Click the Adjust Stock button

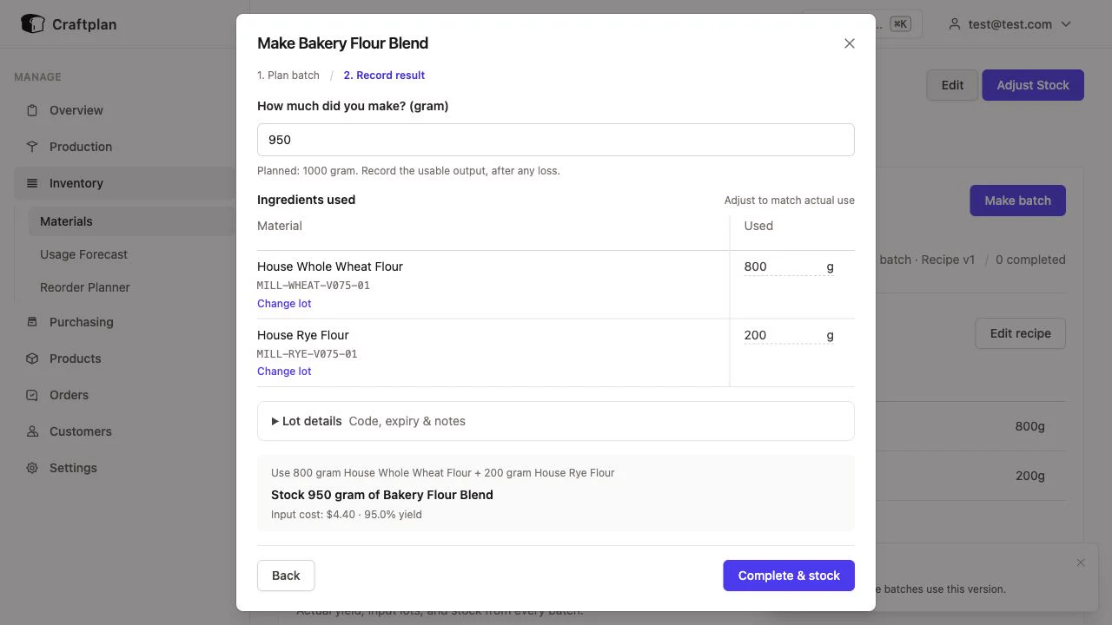(x=1033, y=85)
